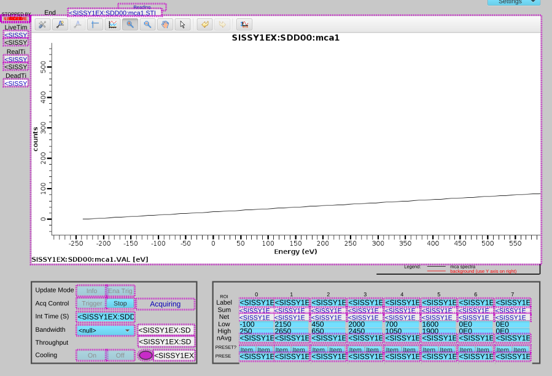
Task: Turn cooling On
Action: pyautogui.click(x=91, y=355)
